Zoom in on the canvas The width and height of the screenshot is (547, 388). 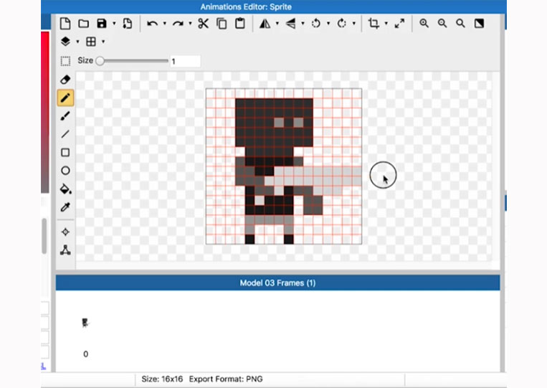pos(424,24)
